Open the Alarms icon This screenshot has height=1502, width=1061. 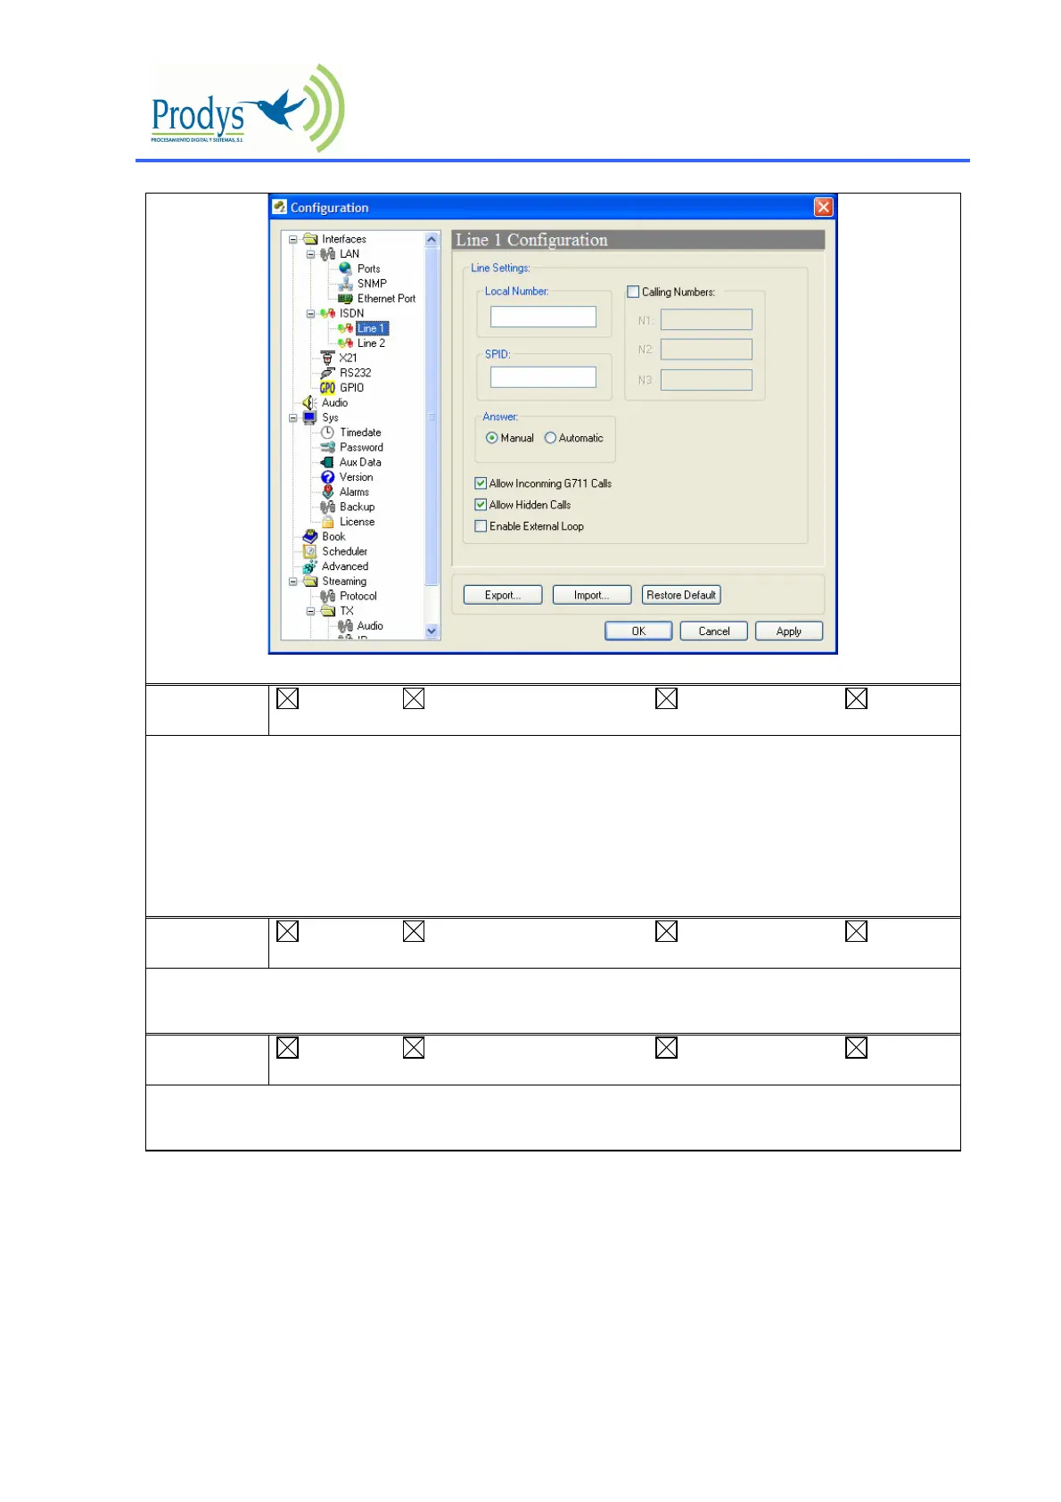point(327,491)
